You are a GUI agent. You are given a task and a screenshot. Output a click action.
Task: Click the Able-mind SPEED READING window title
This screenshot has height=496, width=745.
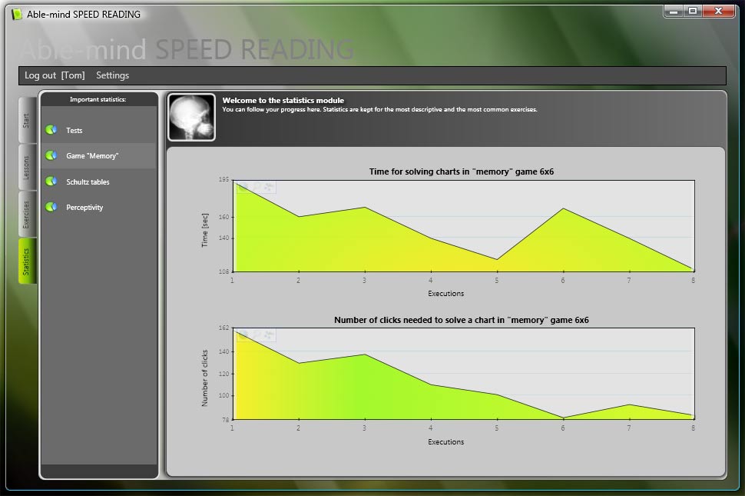(x=84, y=15)
